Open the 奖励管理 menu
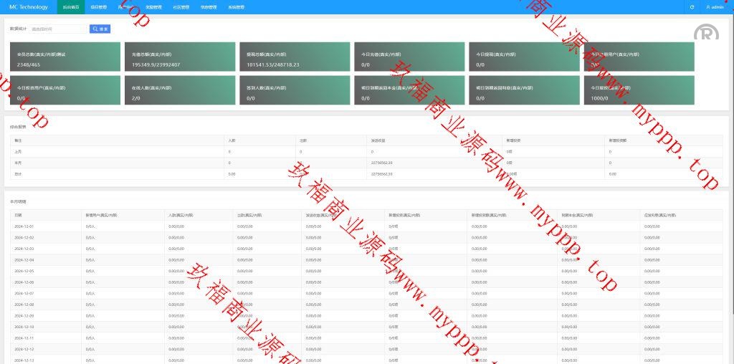This screenshot has height=364, width=734. [x=153, y=7]
